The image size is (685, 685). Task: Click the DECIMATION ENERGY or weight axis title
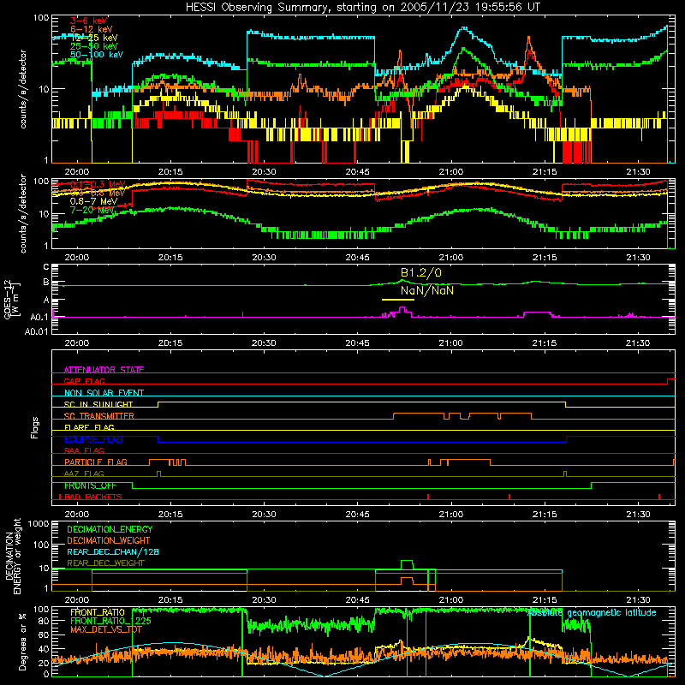(13, 556)
